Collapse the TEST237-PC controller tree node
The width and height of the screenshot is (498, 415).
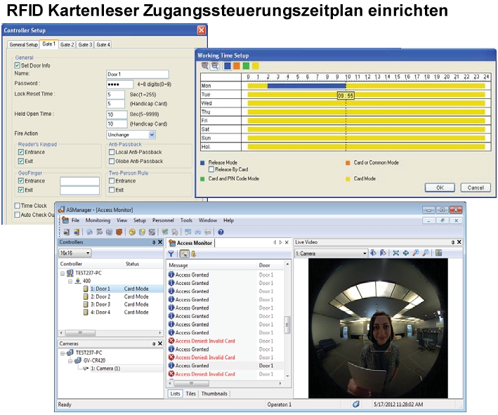(x=63, y=273)
